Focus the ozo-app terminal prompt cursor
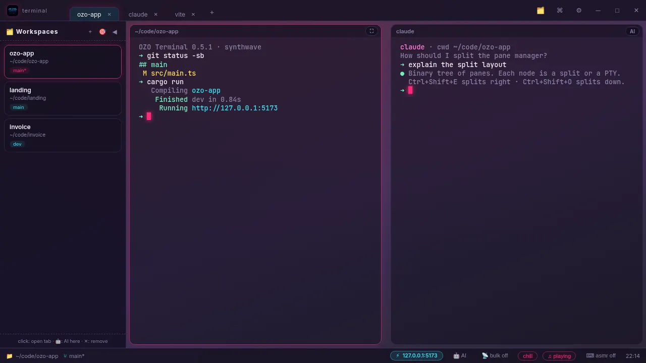This screenshot has width=646, height=363. pyautogui.click(x=149, y=116)
